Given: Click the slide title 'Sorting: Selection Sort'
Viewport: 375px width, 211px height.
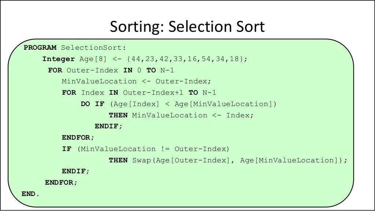Looking at the screenshot, I should [187, 27].
